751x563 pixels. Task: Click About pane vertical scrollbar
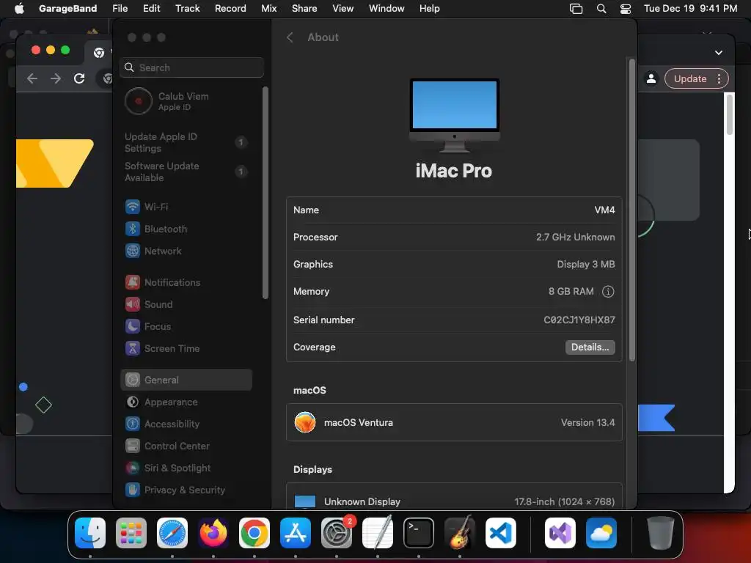click(631, 210)
